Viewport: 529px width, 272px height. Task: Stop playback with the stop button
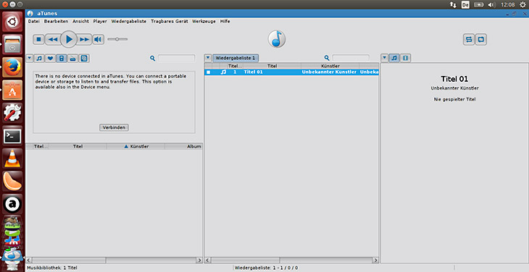click(x=38, y=39)
